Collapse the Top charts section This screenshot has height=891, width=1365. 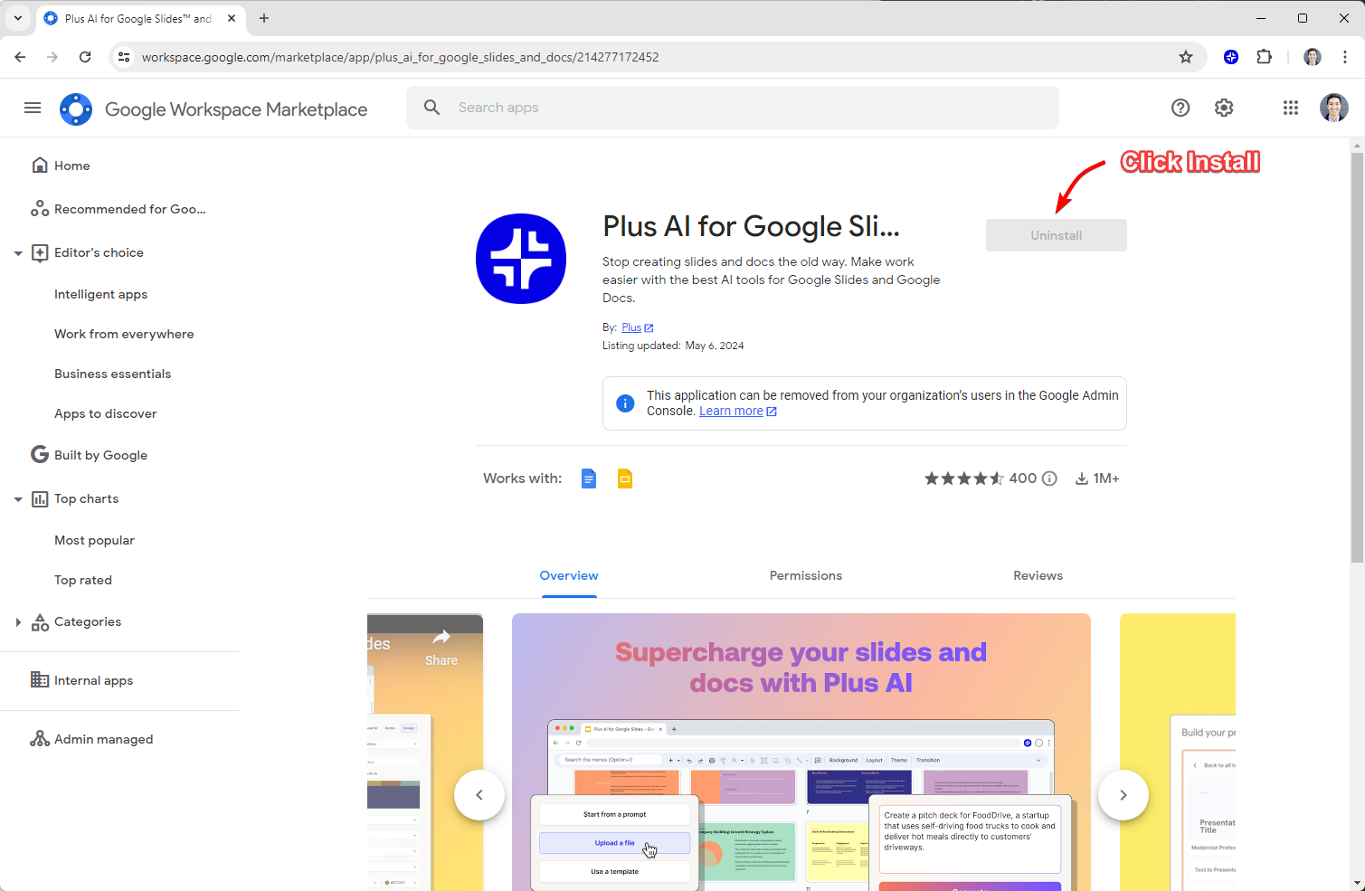[18, 499]
